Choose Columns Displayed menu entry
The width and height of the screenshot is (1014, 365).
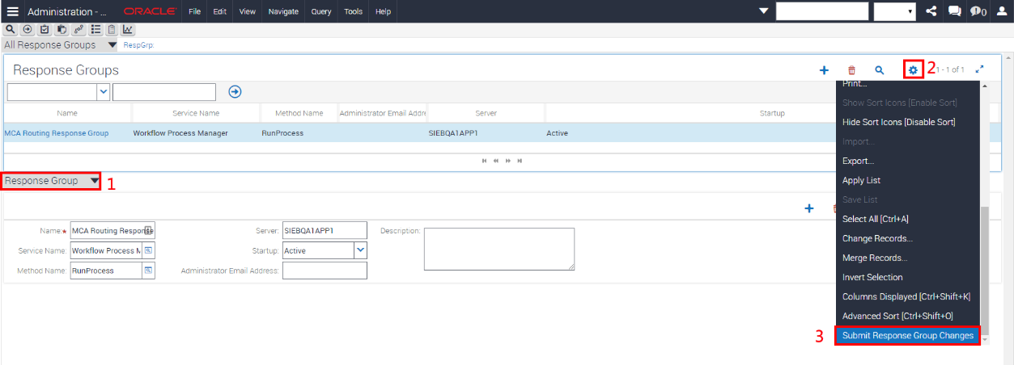[907, 296]
